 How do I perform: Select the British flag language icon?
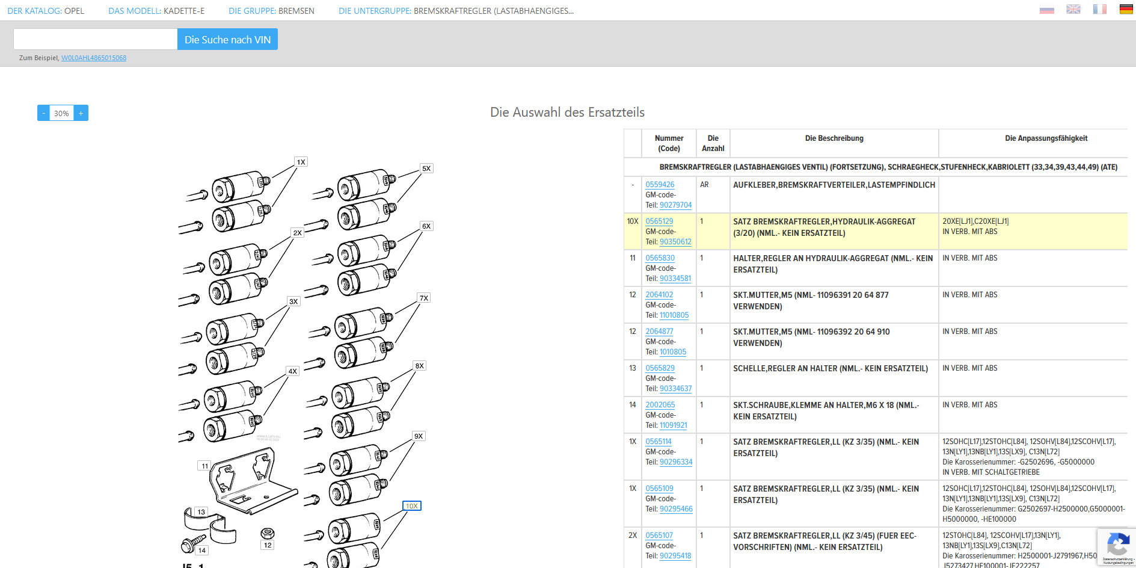(x=1073, y=10)
